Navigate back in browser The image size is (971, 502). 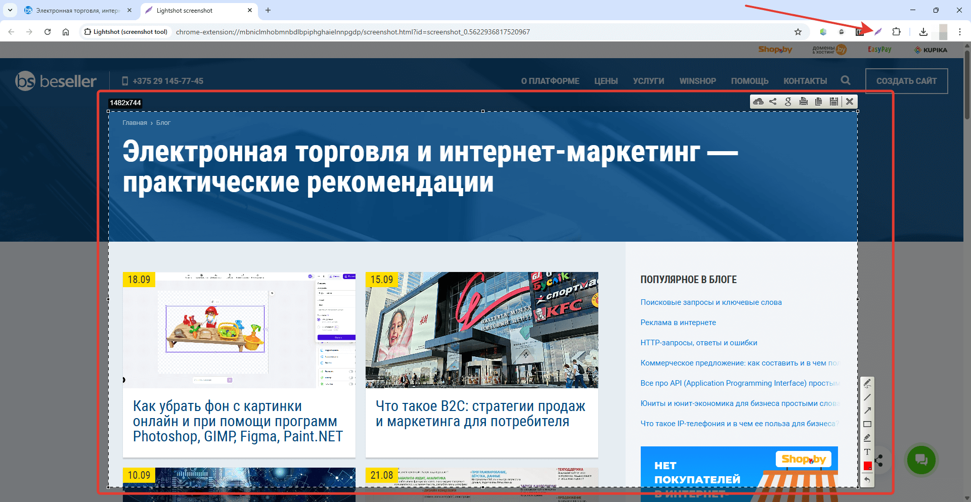[11, 32]
